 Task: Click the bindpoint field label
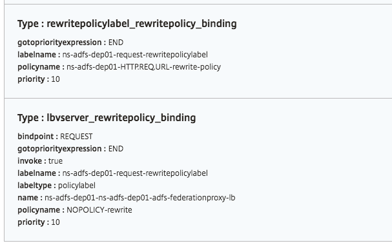[36, 137]
